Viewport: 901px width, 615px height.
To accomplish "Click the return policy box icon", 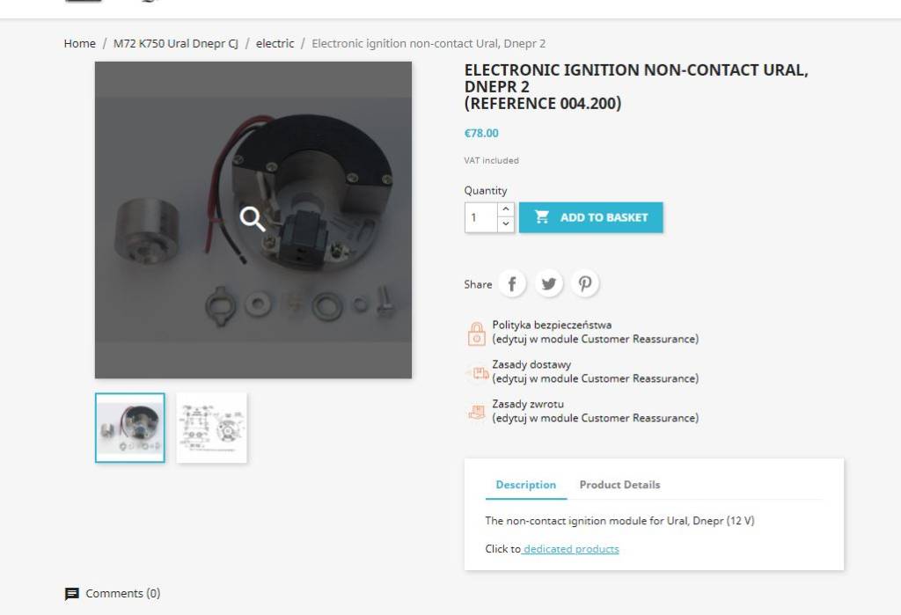I will click(476, 412).
